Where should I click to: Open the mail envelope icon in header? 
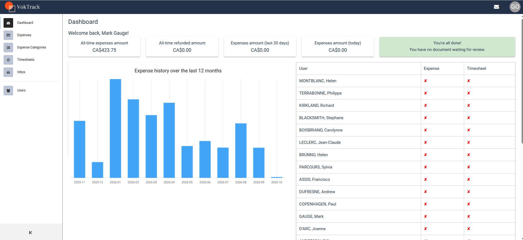496,7
